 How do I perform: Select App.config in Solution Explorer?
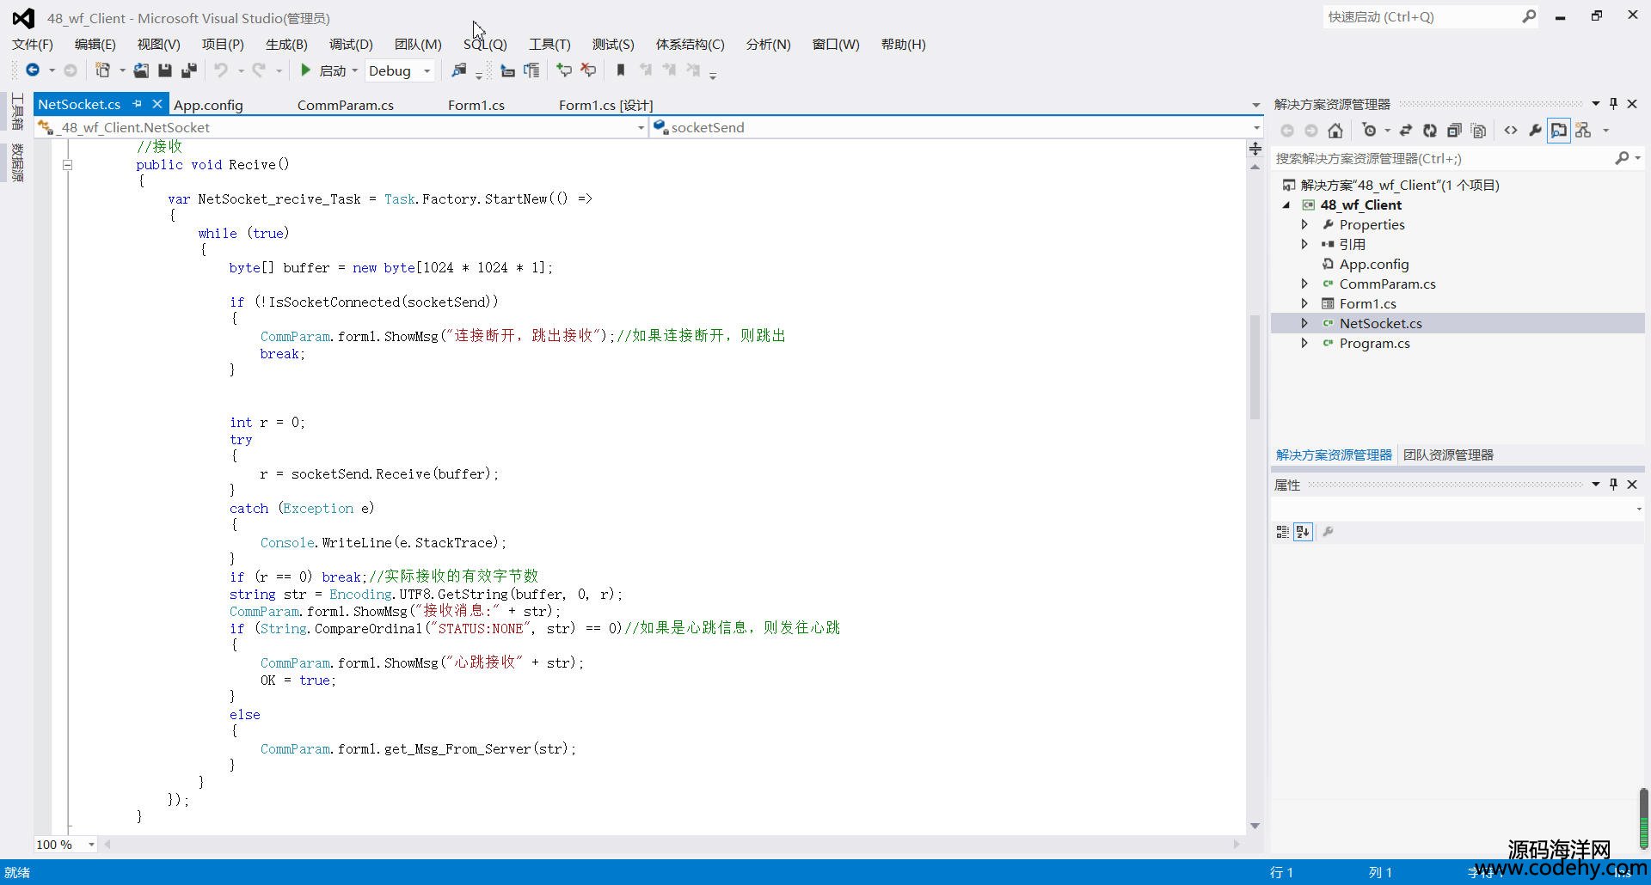(1374, 264)
